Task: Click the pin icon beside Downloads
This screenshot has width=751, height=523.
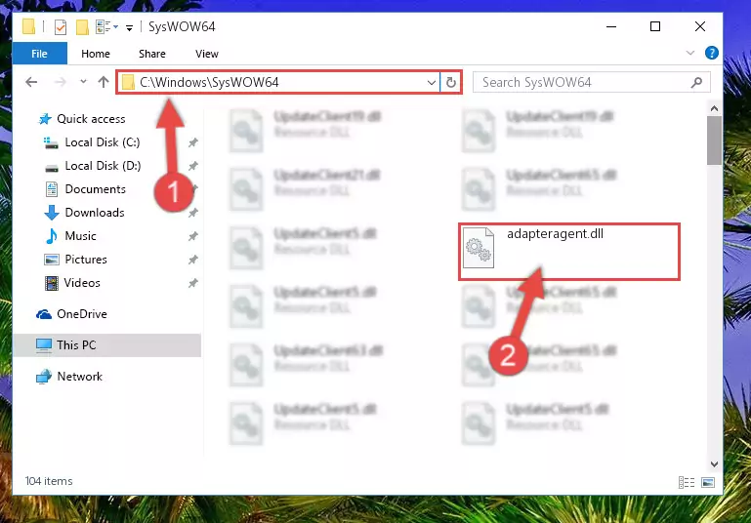Action: [x=192, y=213]
